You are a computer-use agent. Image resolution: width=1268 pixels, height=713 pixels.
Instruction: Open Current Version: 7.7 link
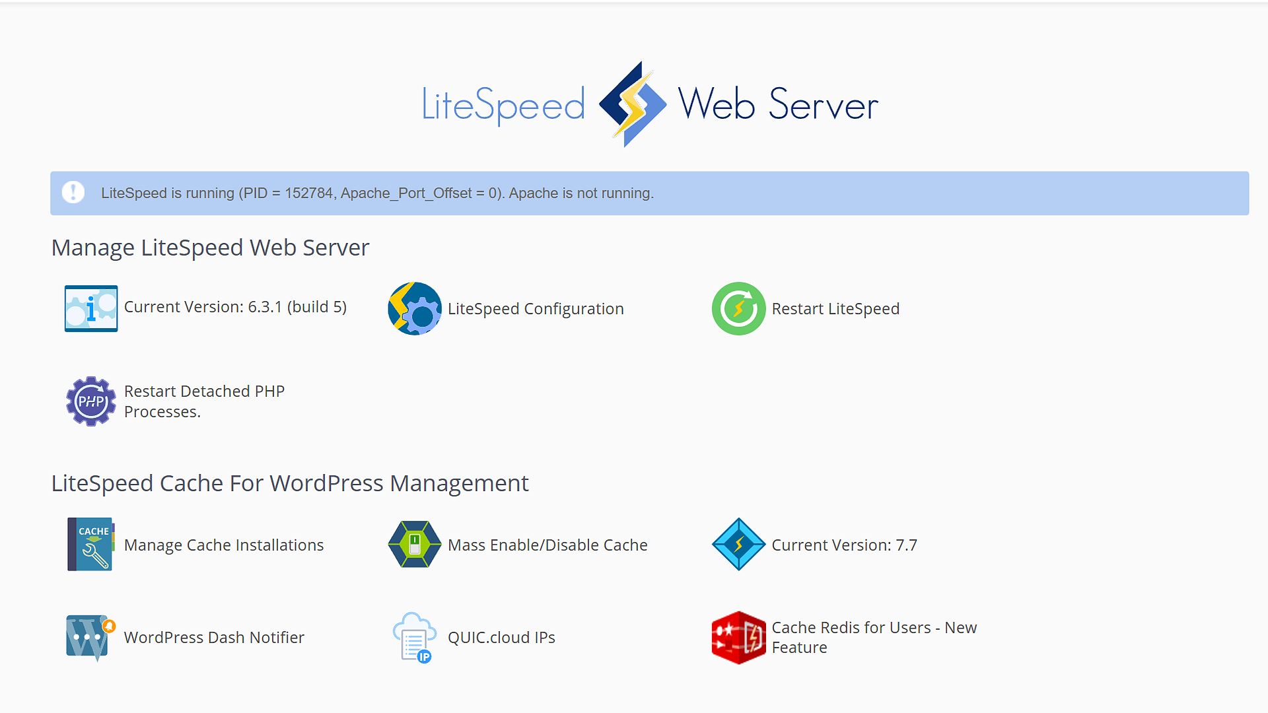[844, 545]
